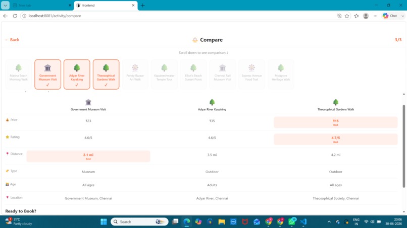Screen dimensions: 407x228
Task: Click the scrollbar down arrow
Action: tap(404, 212)
